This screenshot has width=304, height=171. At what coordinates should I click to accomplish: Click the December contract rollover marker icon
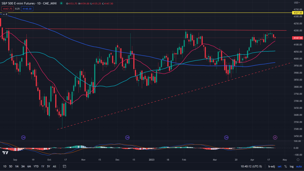[x=127, y=137]
